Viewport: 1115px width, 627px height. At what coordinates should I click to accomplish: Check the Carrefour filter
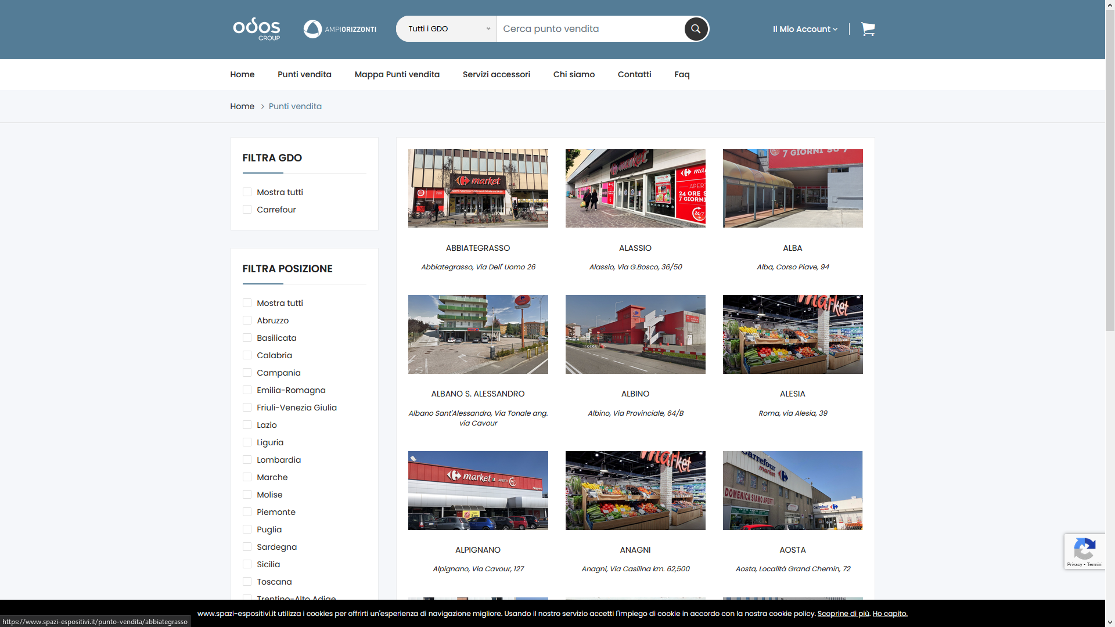click(247, 210)
